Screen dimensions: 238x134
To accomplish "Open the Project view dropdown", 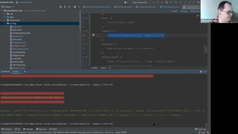I will (7, 7).
